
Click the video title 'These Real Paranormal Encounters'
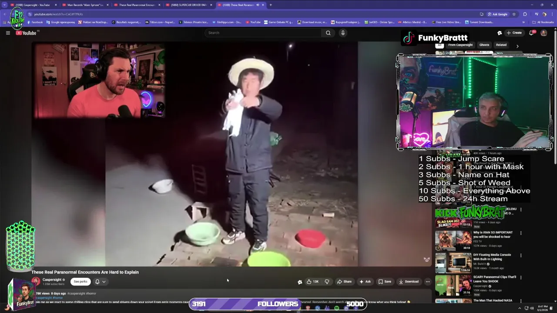[85, 272]
